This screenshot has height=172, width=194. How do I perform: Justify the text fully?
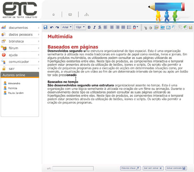(x=123, y=27)
